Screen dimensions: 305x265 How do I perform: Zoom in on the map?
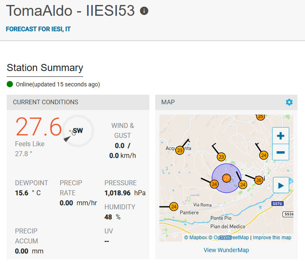coord(280,135)
